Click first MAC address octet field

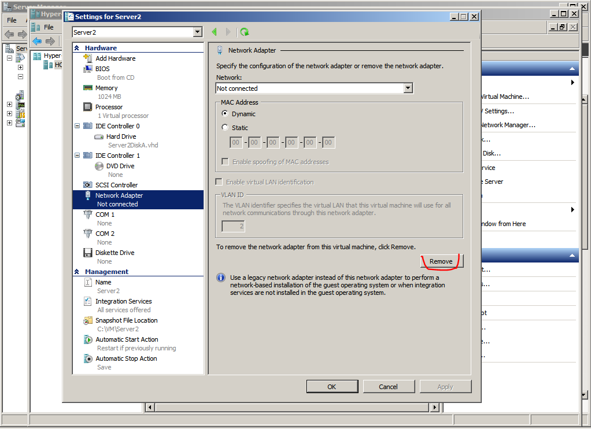235,142
